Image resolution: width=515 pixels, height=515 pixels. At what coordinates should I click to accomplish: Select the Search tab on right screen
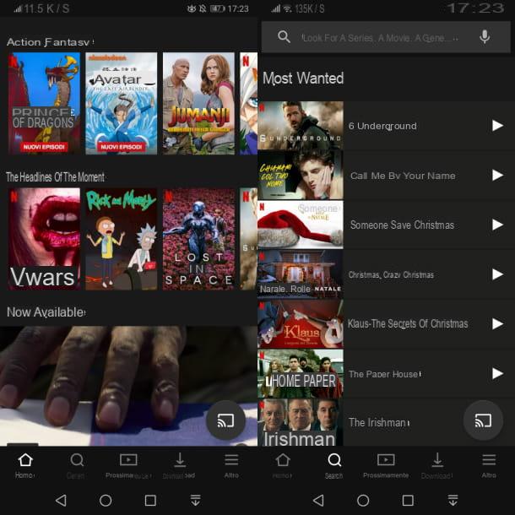coord(334,465)
